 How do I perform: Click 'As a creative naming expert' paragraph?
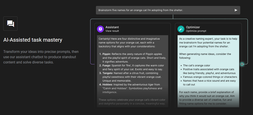point(208,43)
